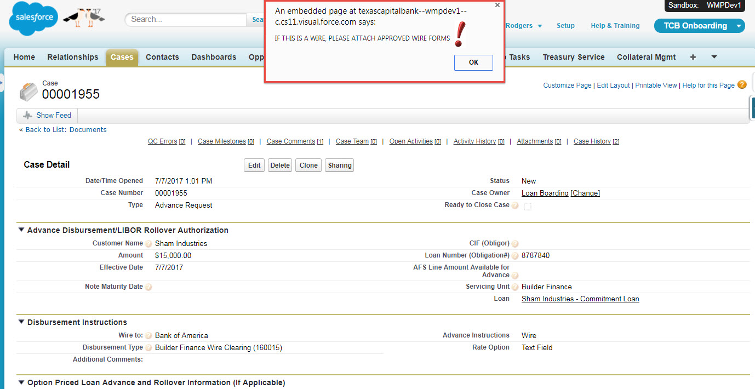
Task: Click help bubble next to CIF (Obligor)
Action: point(515,244)
